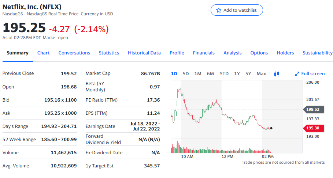Viewport: 333px width, 178px height.
Task: Click the Day's Range value 194.92 - 204.71
Action: point(59,126)
